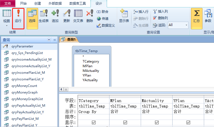Switch to the Database Tools (数据库工具) tab
The height and width of the screenshot is (127, 214).
[x=78, y=3]
